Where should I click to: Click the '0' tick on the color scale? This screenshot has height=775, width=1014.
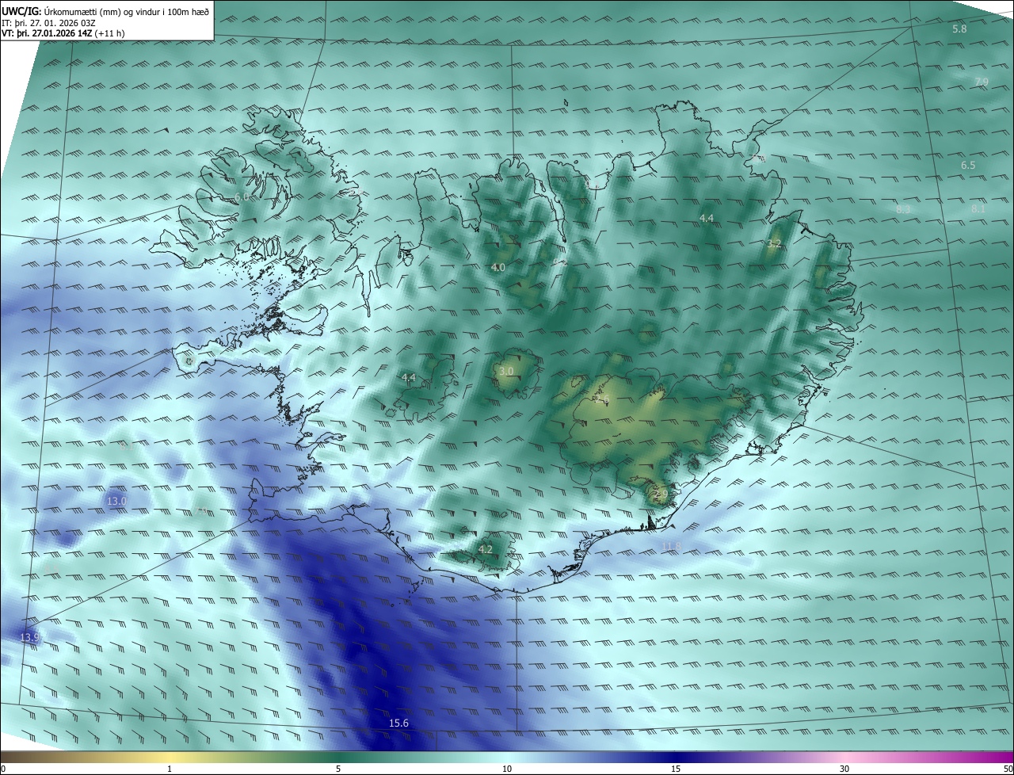tap(3, 769)
